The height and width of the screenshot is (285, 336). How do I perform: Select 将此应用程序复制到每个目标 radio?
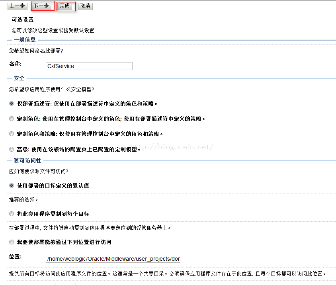click(12, 214)
